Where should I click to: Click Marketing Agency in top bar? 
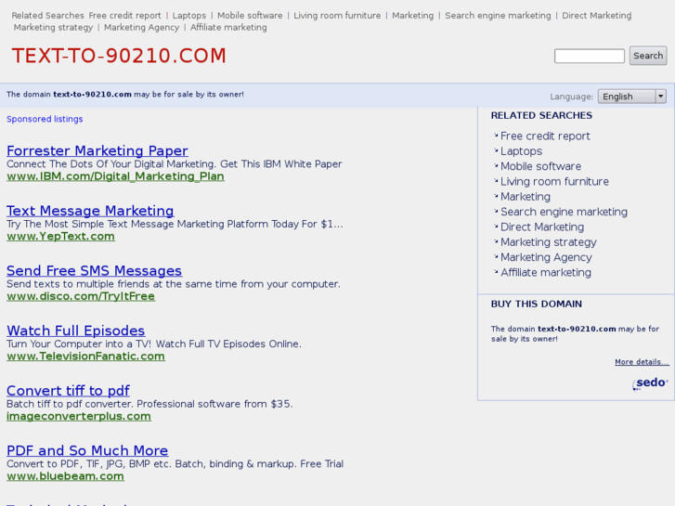142,28
